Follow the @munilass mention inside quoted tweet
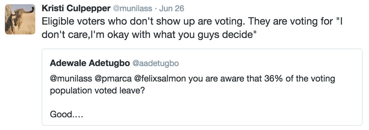 click(x=71, y=79)
